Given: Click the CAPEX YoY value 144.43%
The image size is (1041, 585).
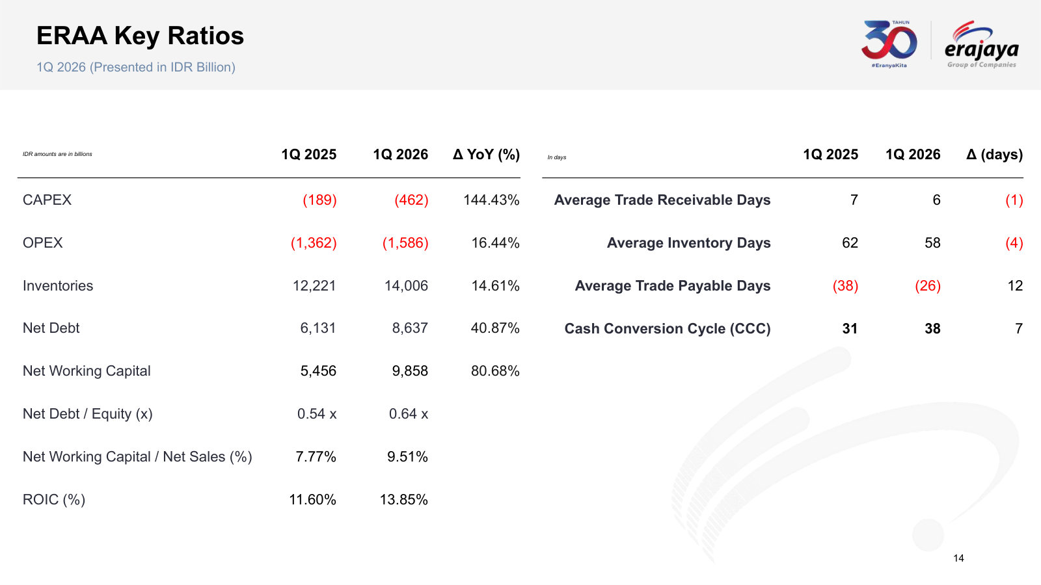Looking at the screenshot, I should click(491, 200).
